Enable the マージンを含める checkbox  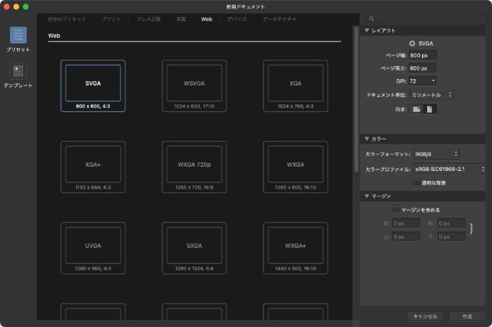pos(396,209)
